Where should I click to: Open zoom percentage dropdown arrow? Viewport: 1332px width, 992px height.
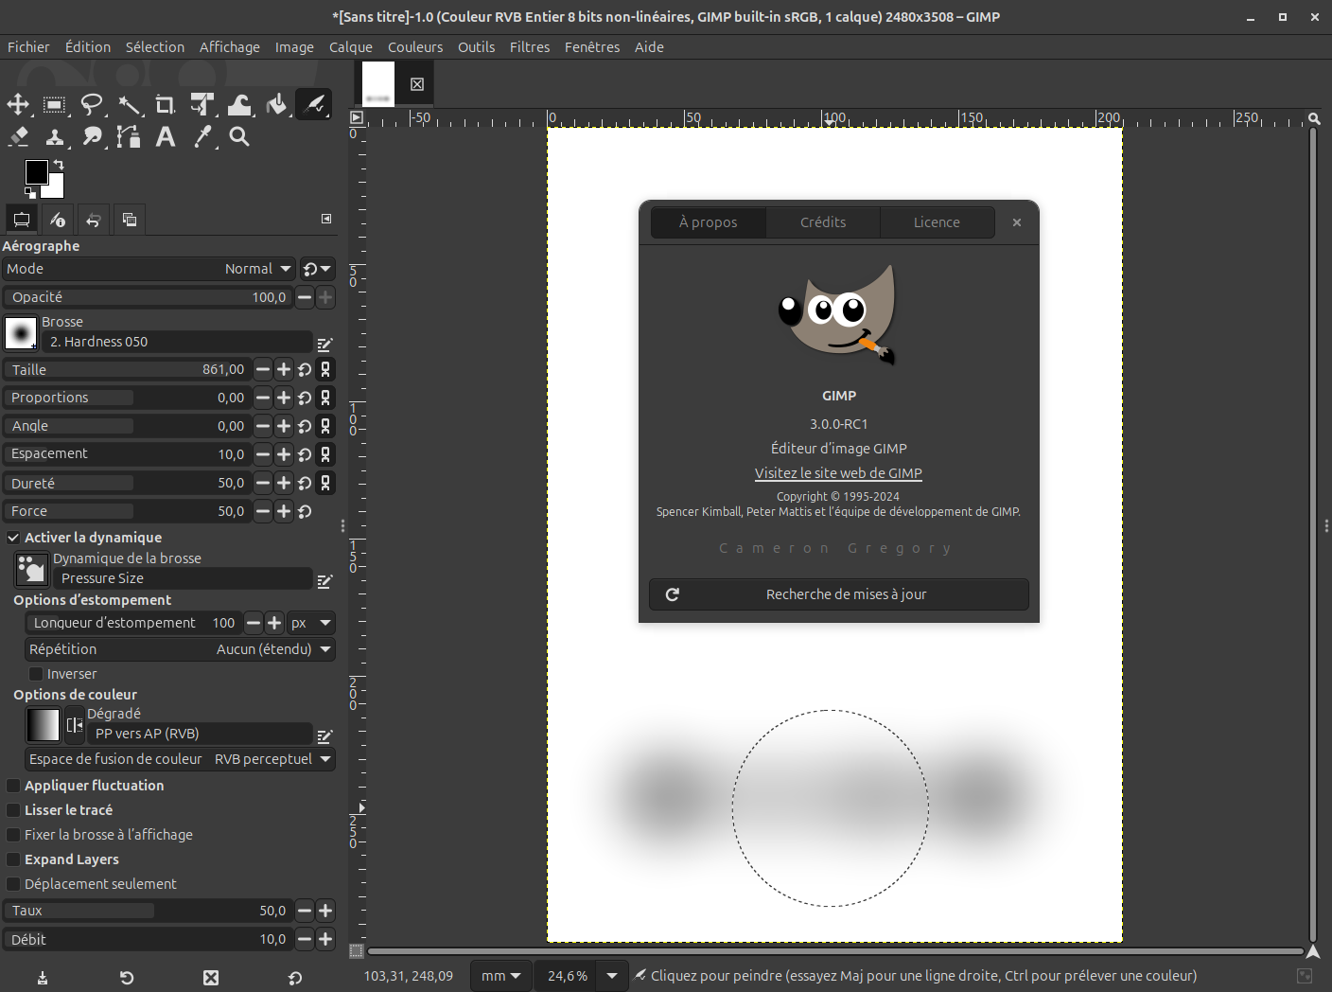[612, 976]
